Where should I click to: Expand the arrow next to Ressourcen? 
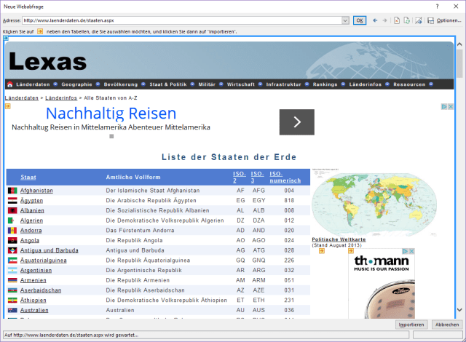pos(431,84)
